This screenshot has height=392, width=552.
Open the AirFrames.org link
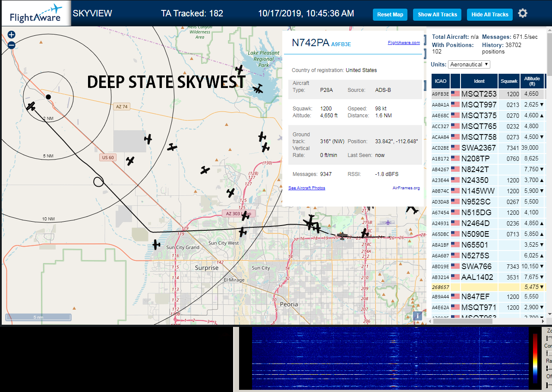pyautogui.click(x=406, y=188)
